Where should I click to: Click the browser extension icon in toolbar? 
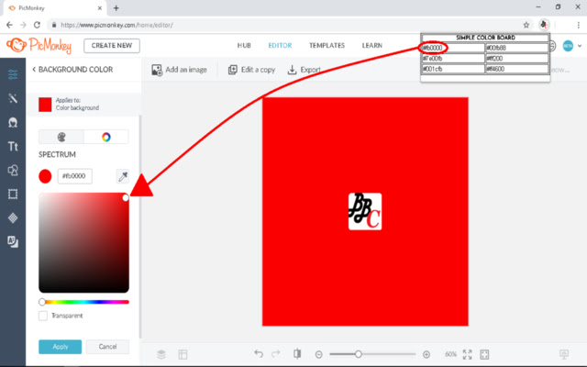click(544, 25)
